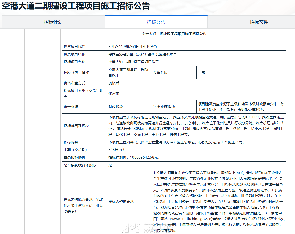Viewport: 295px width, 234px height.
Task: Click the 粤西空港经济区 project name value
Action: 142,54
